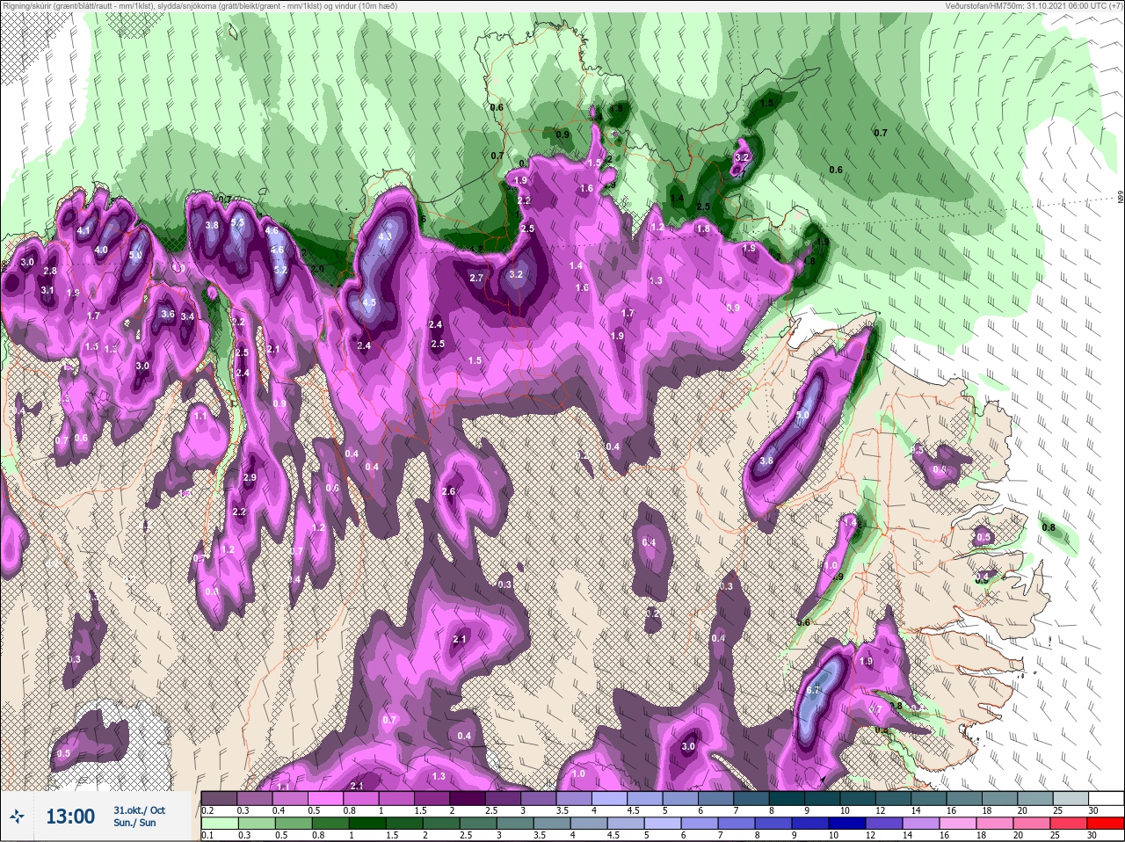Click the 13:00 forecast time display
1125x842 pixels.
70,817
